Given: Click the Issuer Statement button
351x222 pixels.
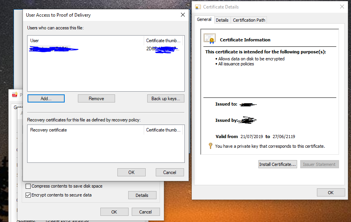Looking at the screenshot, I should [319, 164].
